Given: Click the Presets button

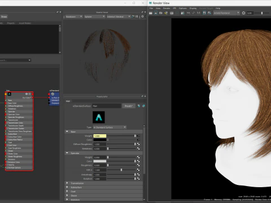Looking at the screenshot, I should pyautogui.click(x=129, y=106).
